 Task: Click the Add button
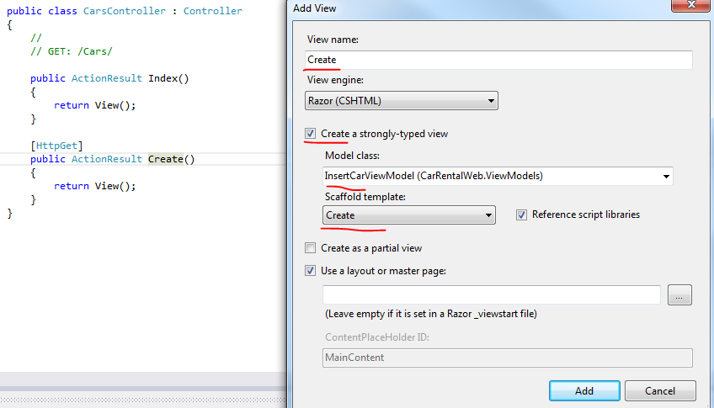pyautogui.click(x=583, y=390)
